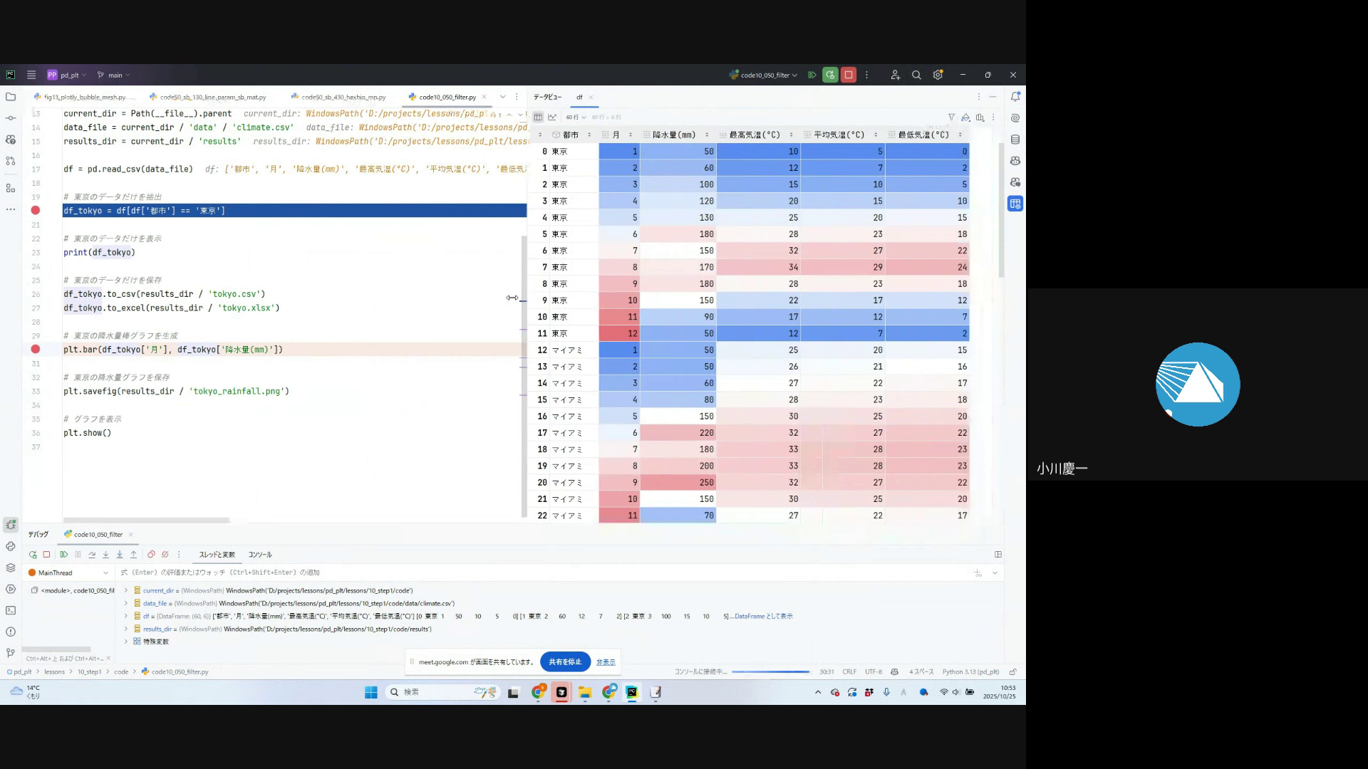
Task: Open column statistics icon in data view
Action: pos(980,117)
